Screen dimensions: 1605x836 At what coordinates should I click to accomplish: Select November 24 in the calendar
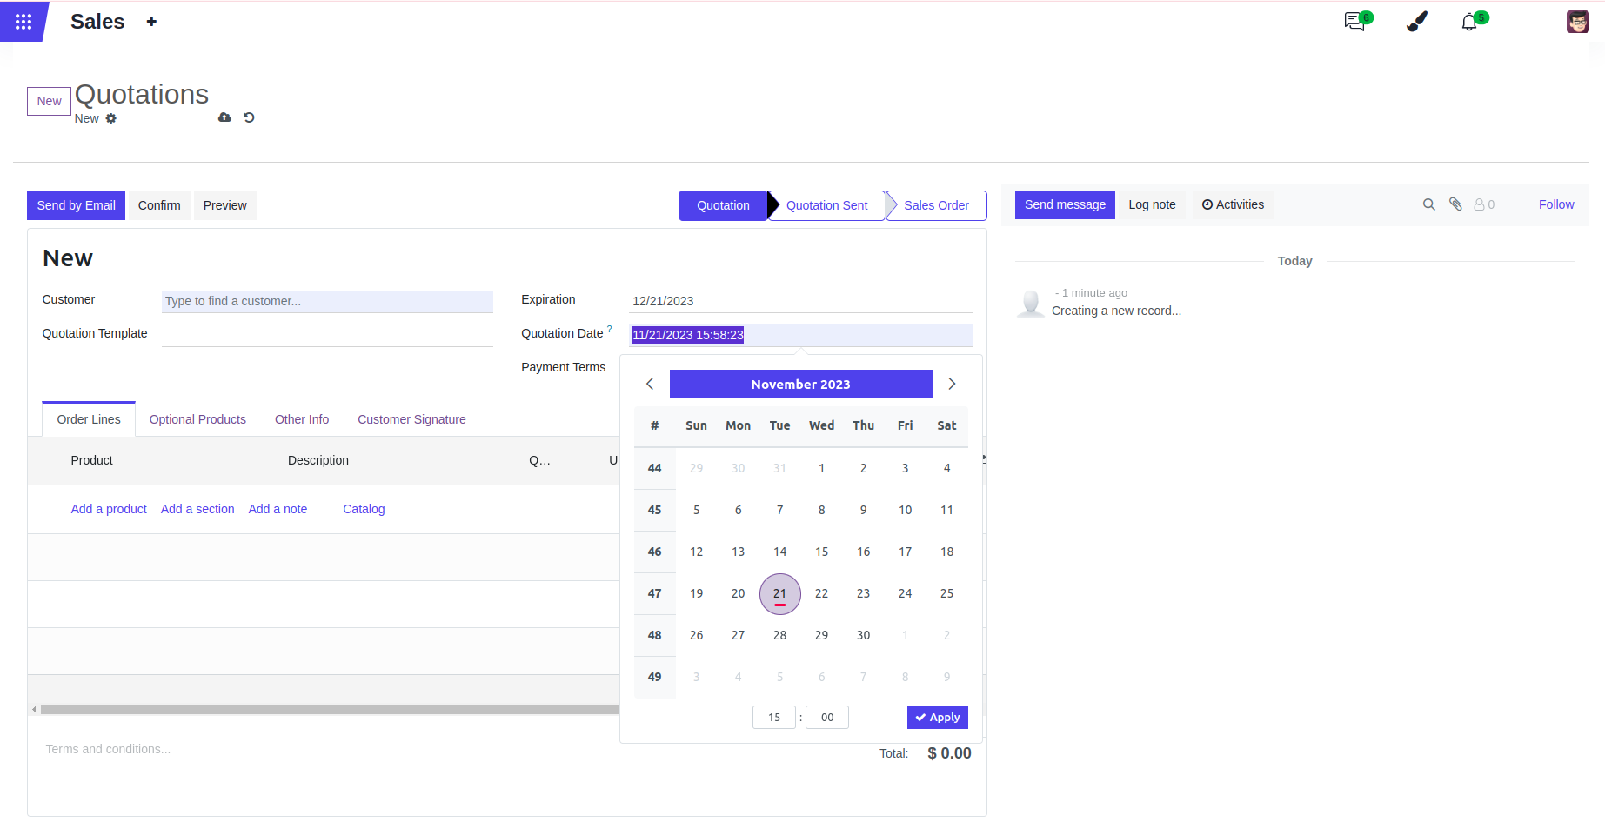click(905, 593)
